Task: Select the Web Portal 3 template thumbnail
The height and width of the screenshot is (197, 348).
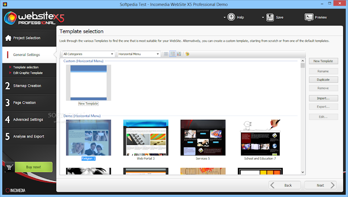Action: point(146,138)
